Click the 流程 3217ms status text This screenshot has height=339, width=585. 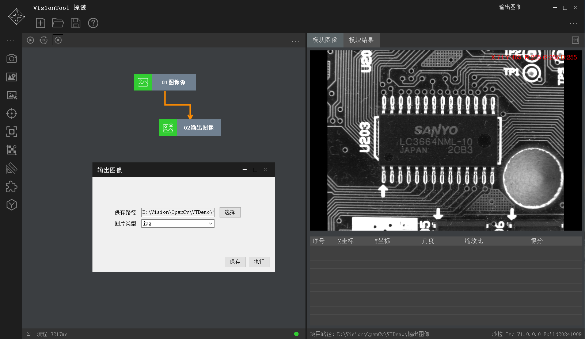coord(52,334)
